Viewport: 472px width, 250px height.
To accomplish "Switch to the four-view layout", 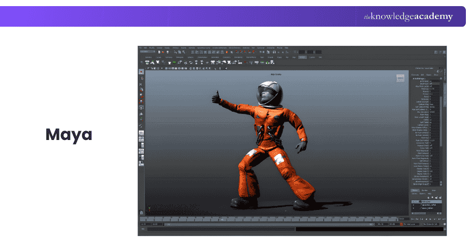I will [x=142, y=139].
